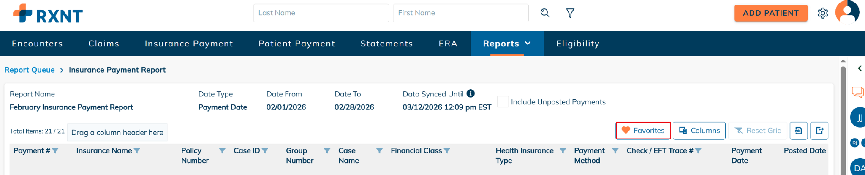Click the patient search magnifier icon

pos(545,13)
